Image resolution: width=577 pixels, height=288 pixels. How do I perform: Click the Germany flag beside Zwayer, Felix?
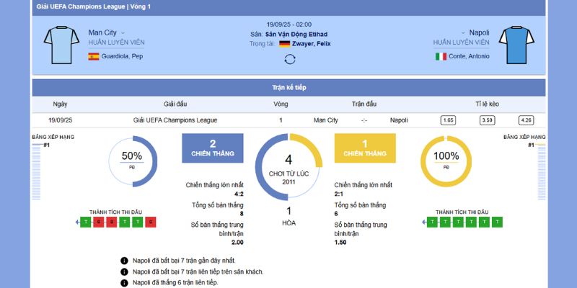coord(285,44)
